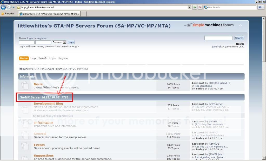This screenshot has width=266, height=161.
Task: Open the Hazard moderator profile link
Action: coord(53,110)
